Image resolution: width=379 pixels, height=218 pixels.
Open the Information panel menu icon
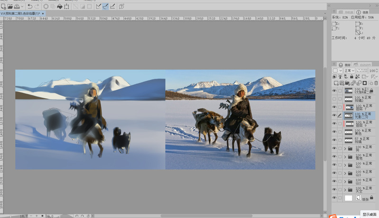click(x=334, y=11)
